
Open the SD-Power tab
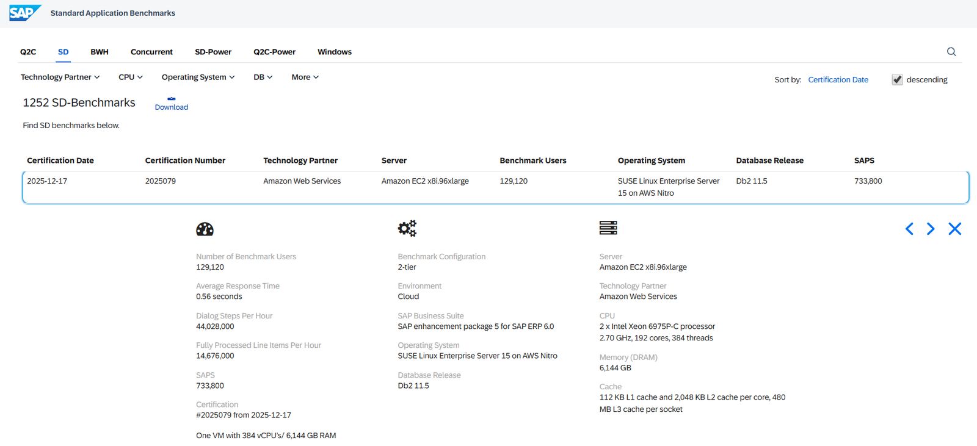pyautogui.click(x=213, y=52)
